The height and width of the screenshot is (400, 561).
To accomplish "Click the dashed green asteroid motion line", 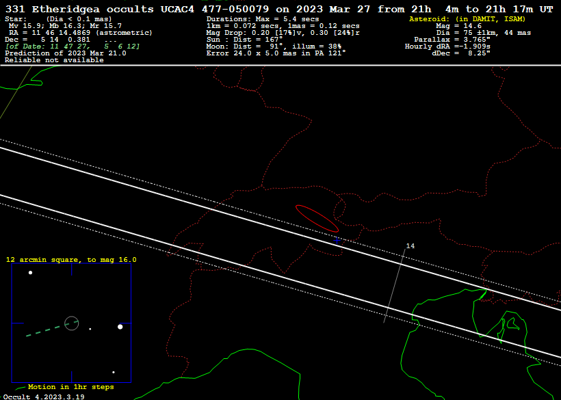I will pyautogui.click(x=52, y=329).
